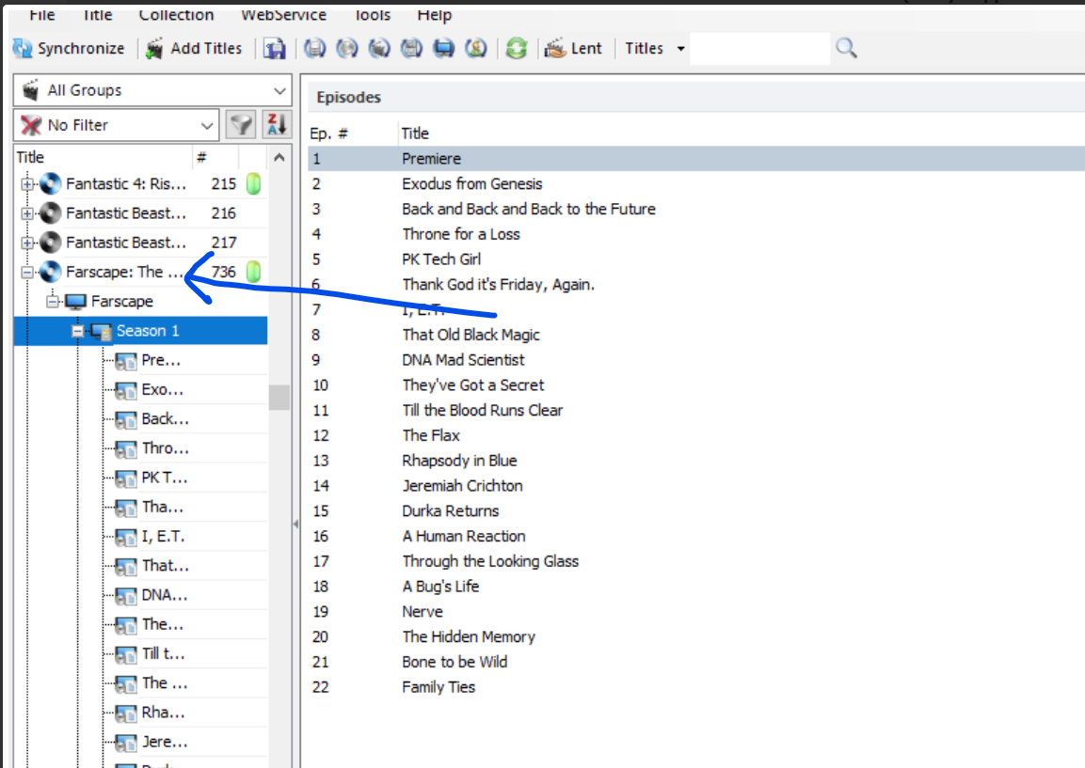This screenshot has width=1085, height=768.
Task: Expand Fantastic Beast... entry numbered 216
Action: [27, 213]
